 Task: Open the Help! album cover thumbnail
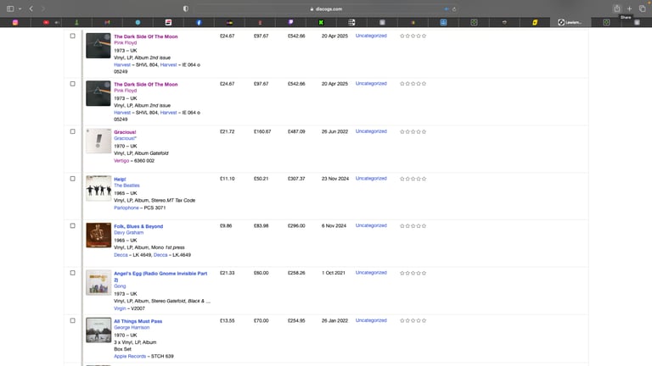pos(98,188)
